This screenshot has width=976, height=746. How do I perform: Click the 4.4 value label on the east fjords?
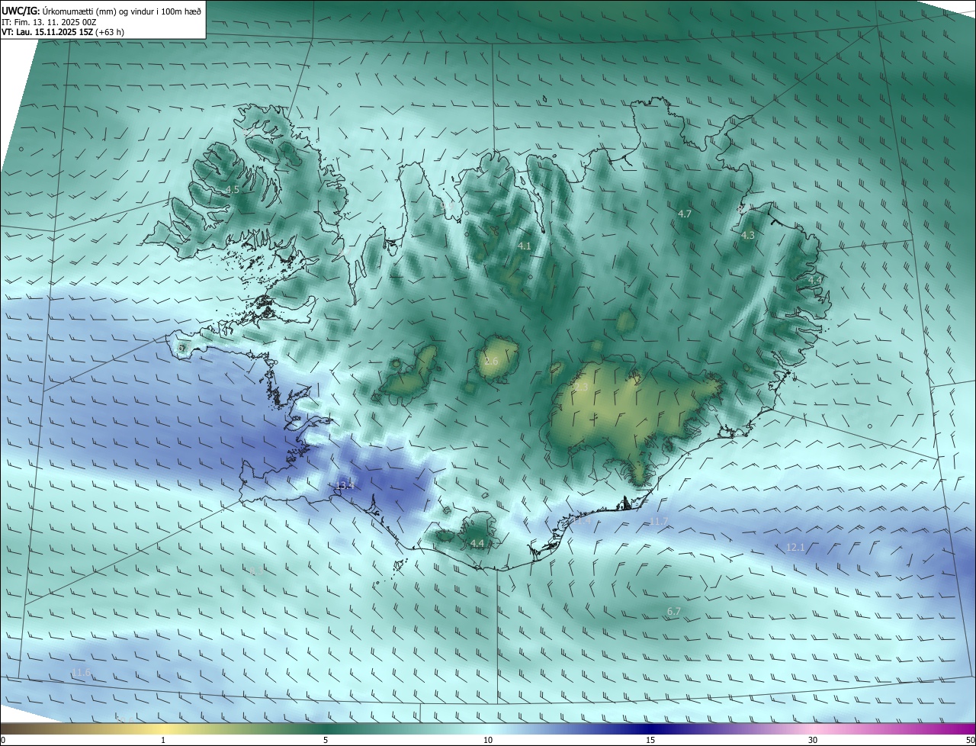tap(814, 280)
